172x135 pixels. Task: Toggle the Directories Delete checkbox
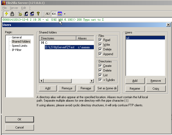[x=100, y=70]
